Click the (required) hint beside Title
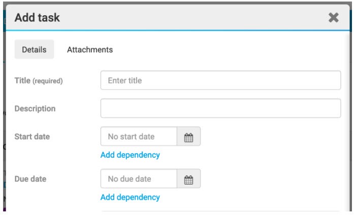The height and width of the screenshot is (218, 354). click(48, 81)
